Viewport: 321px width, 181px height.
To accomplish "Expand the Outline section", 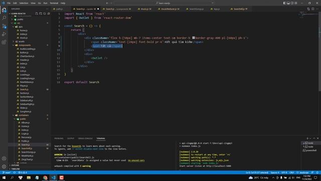I will (15, 165).
